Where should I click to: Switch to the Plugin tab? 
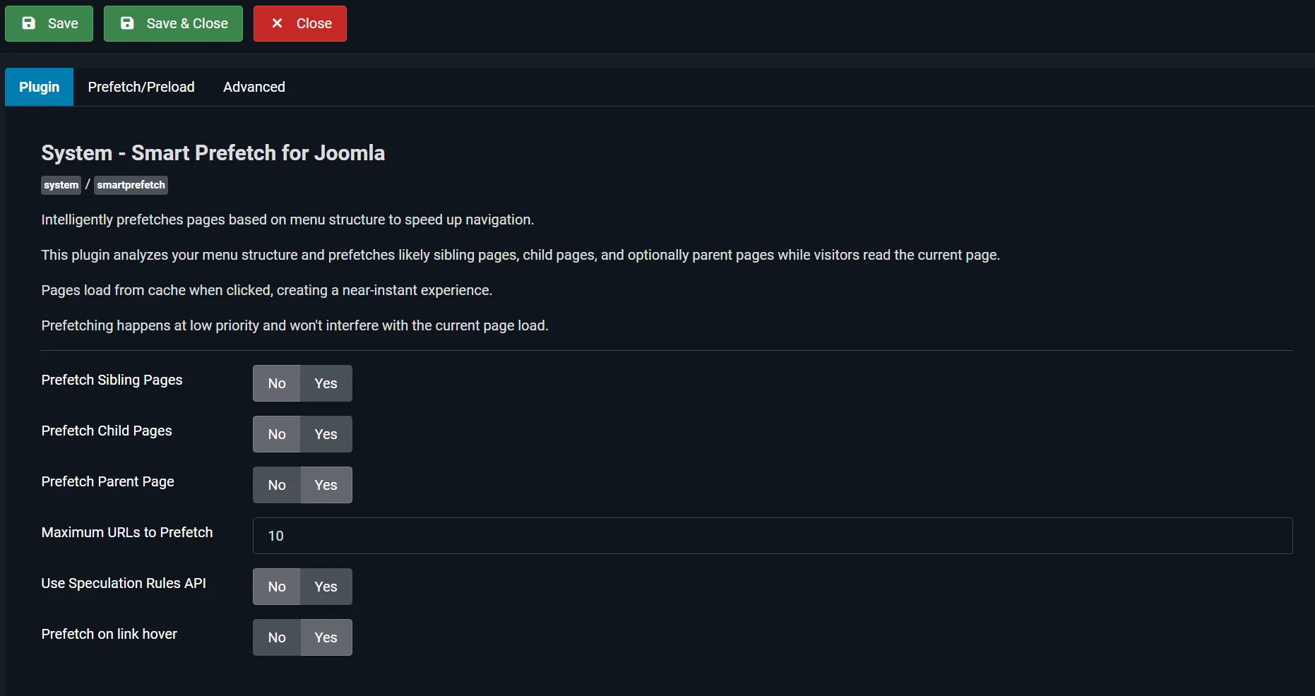(39, 87)
